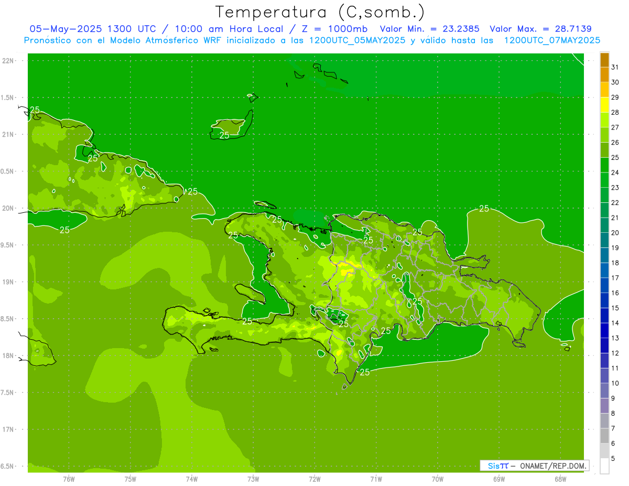The width and height of the screenshot is (629, 486).
Task: Click the longitude axis label 73W
Action: (x=253, y=479)
